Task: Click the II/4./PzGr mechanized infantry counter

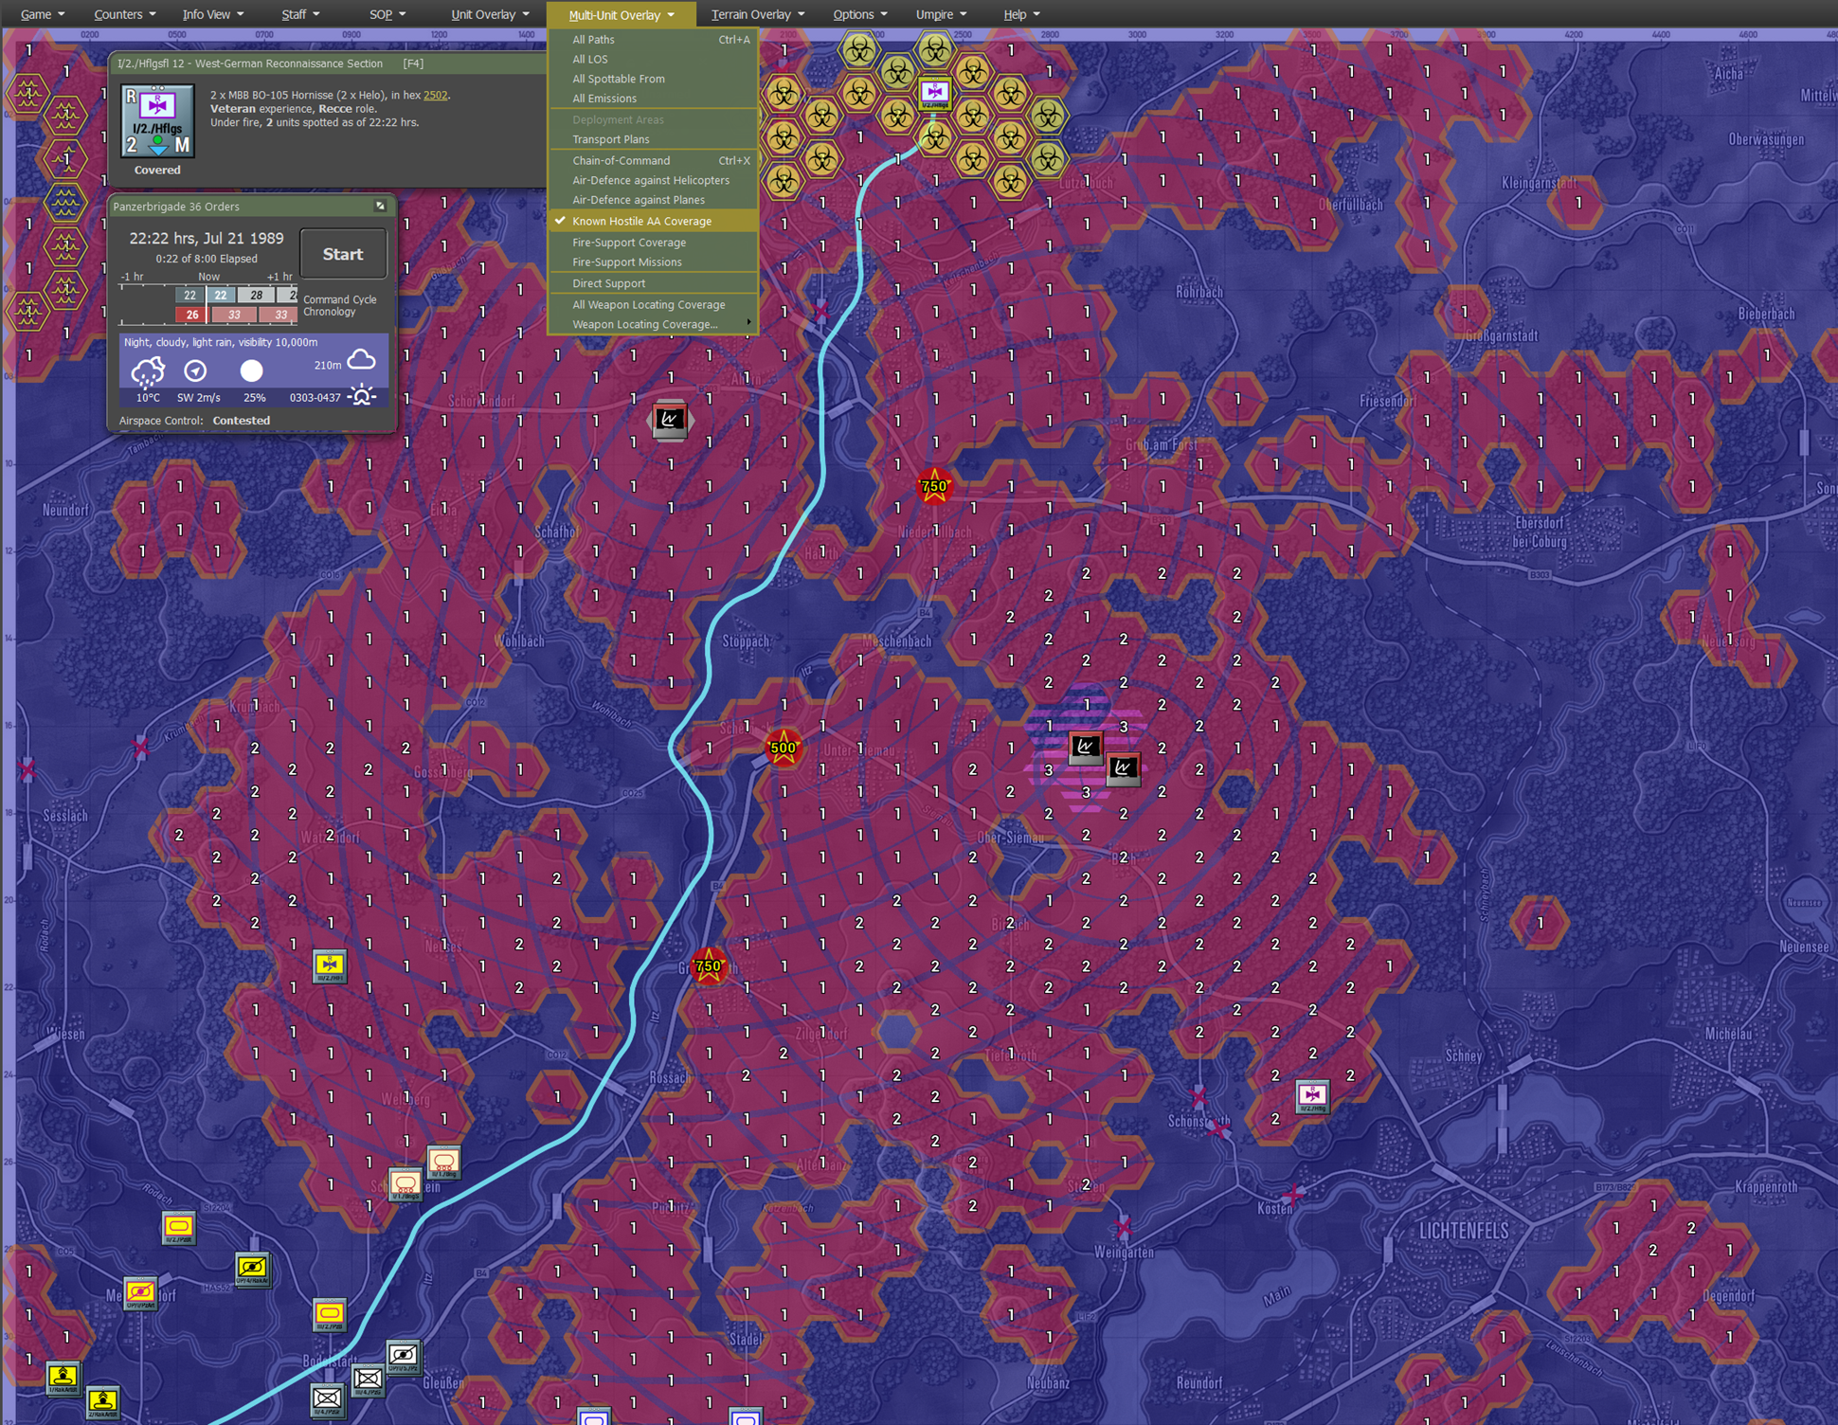Action: click(327, 1398)
